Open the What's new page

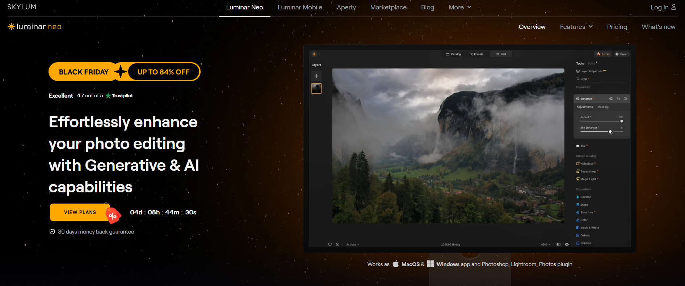click(x=659, y=27)
